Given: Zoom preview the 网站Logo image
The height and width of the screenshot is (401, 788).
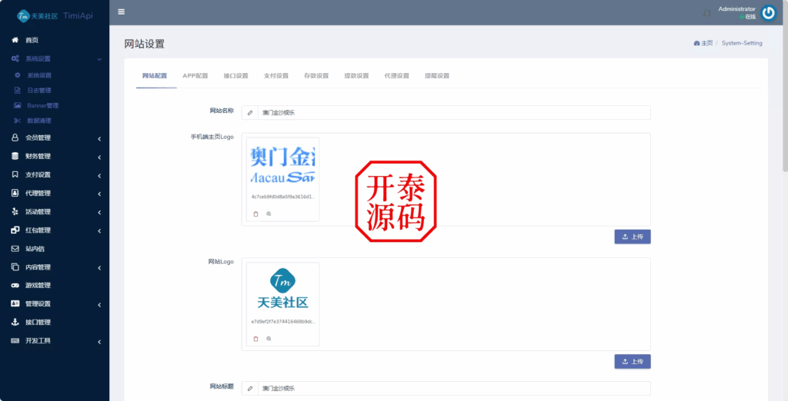Looking at the screenshot, I should click(x=269, y=339).
